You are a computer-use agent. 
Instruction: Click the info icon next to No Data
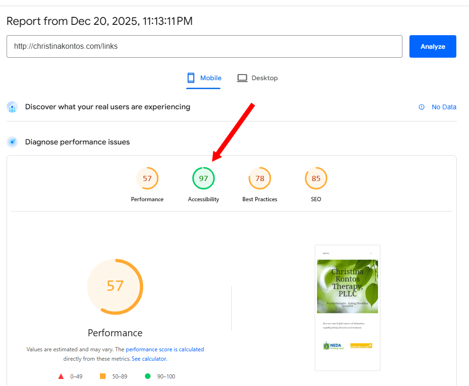(421, 107)
